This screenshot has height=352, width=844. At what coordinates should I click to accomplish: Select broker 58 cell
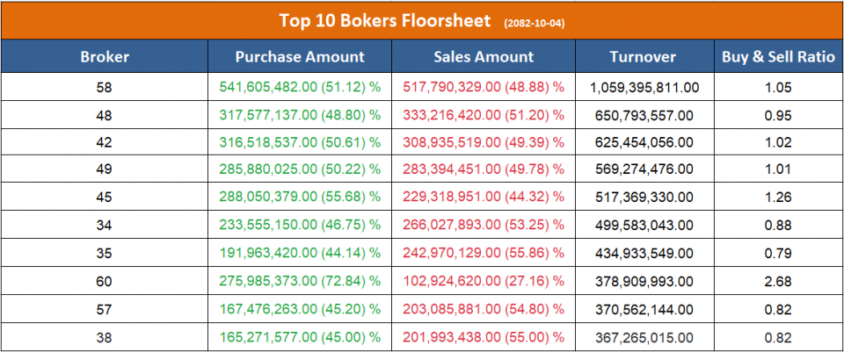105,87
